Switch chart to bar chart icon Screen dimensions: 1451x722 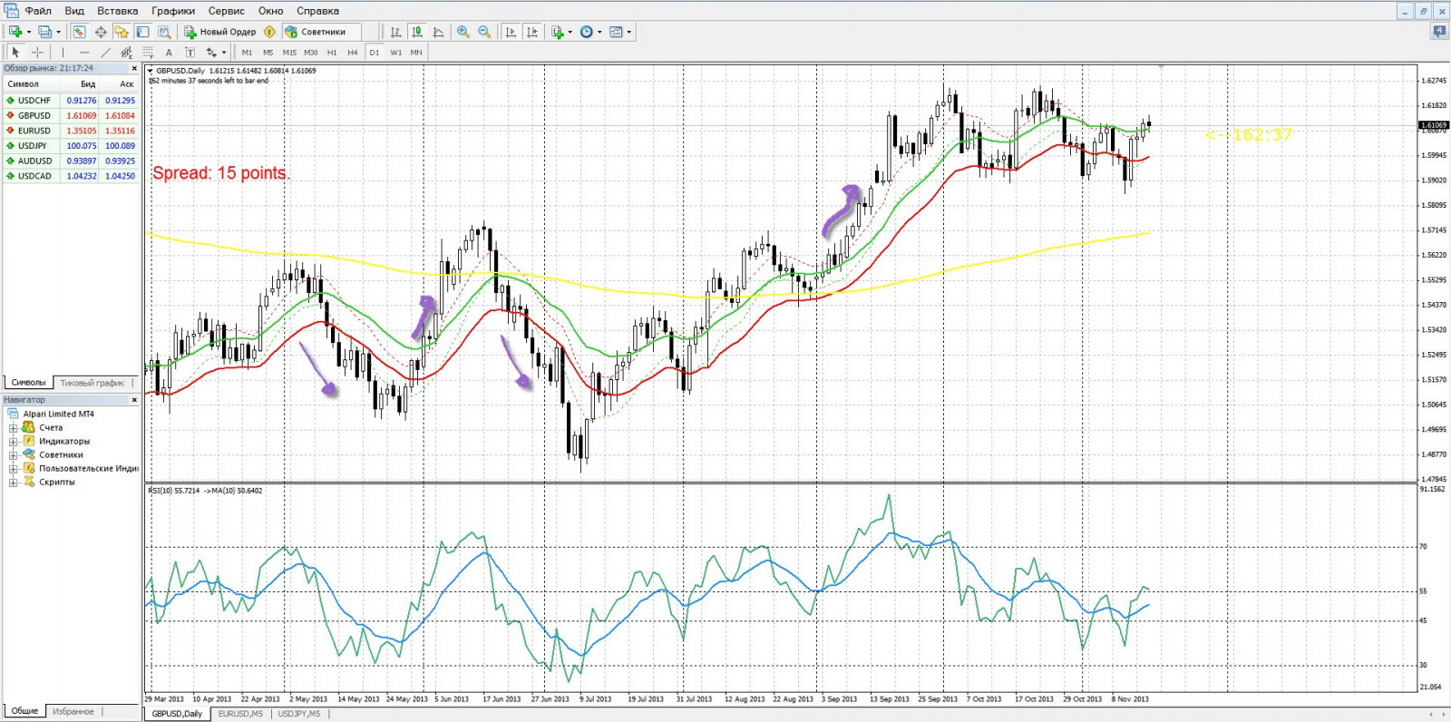pyautogui.click(x=395, y=32)
